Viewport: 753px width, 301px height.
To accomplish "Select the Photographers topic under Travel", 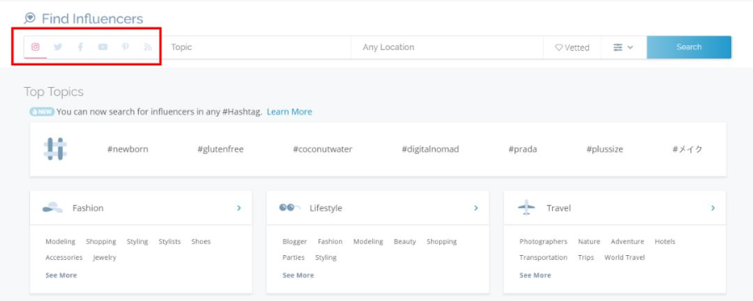I will click(543, 242).
